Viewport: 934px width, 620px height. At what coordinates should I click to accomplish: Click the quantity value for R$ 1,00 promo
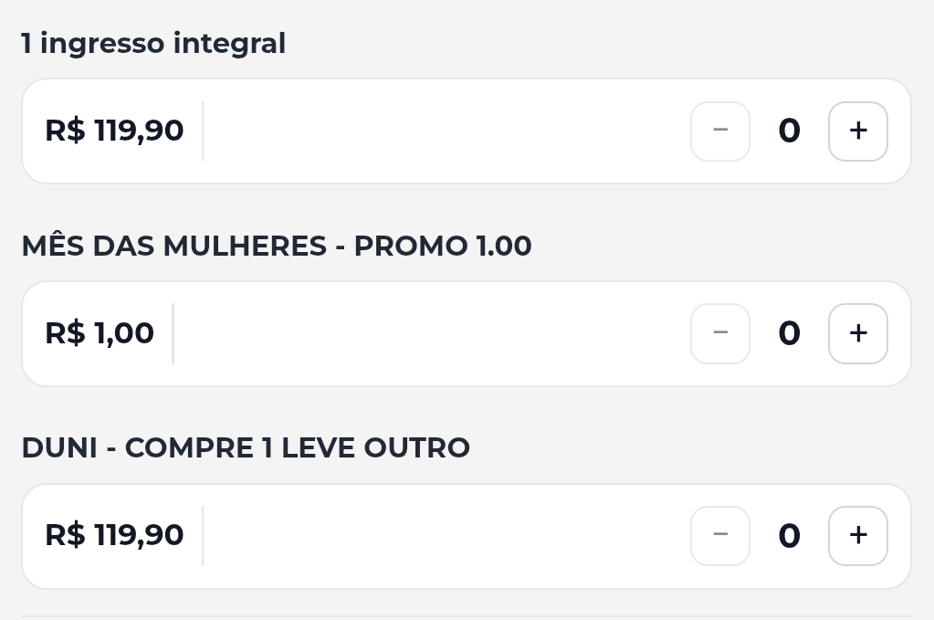[x=789, y=334]
